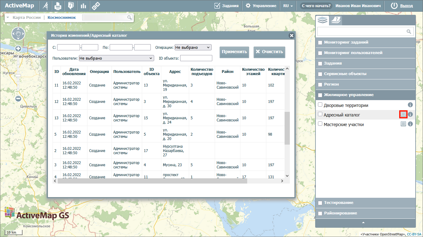Activate the object info tool icon
Viewport: 423px width, 237px height.
(71, 6)
